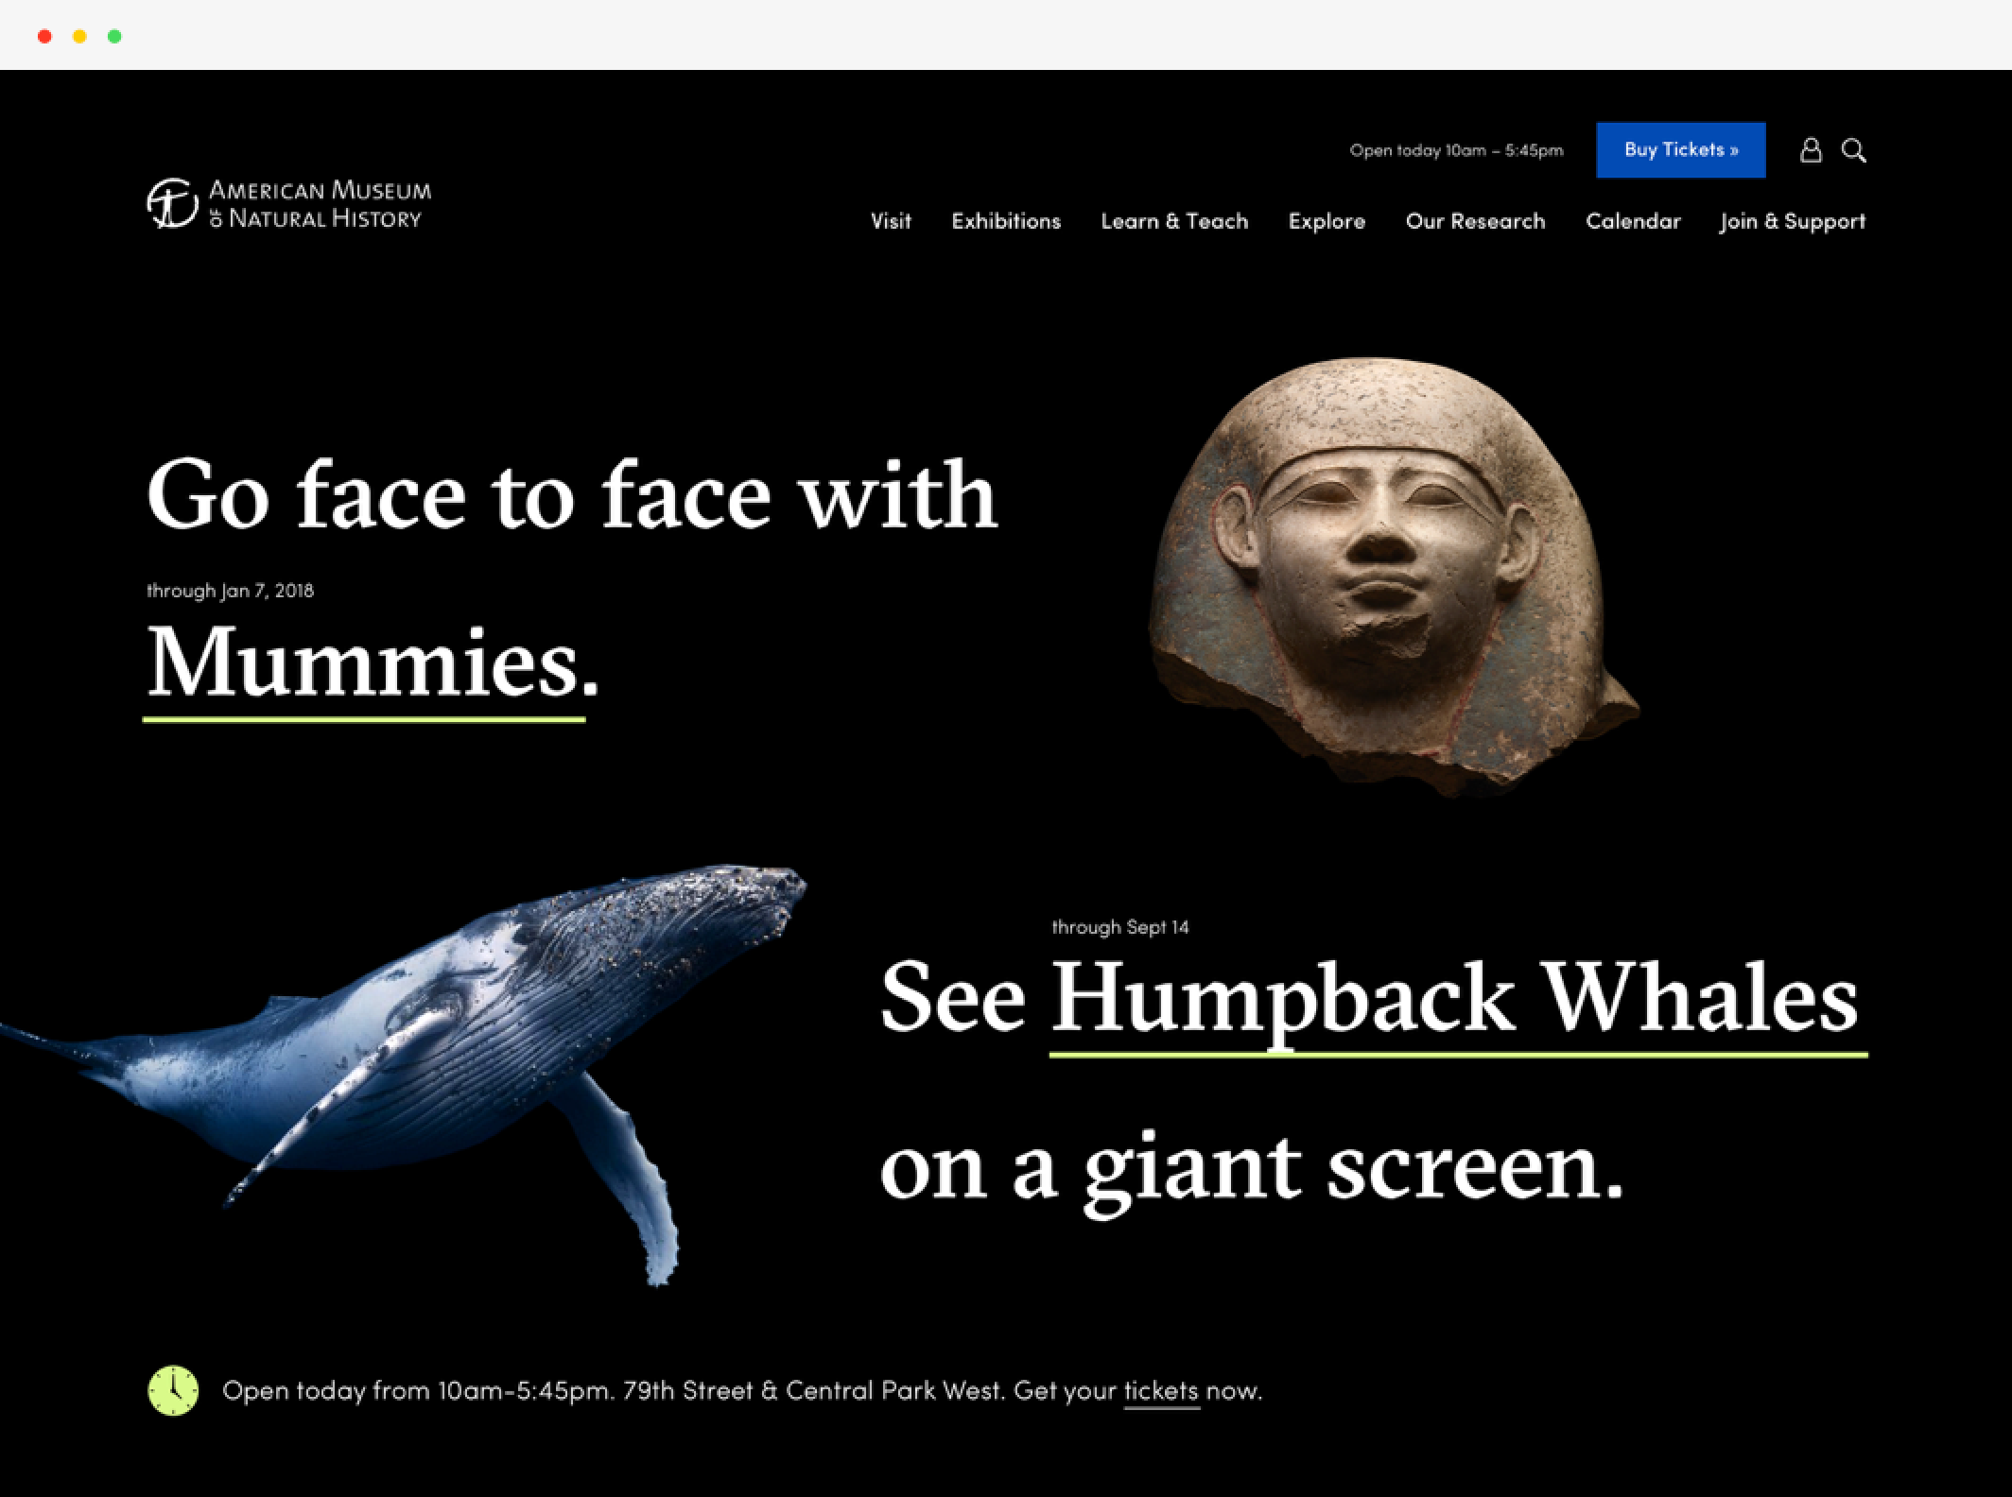Click the museum logo emblem
Screen dimensions: 2012x1497
(171, 204)
